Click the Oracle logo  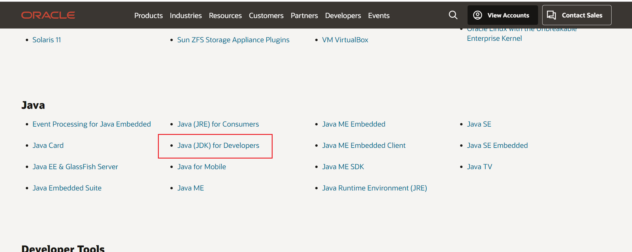(x=48, y=15)
